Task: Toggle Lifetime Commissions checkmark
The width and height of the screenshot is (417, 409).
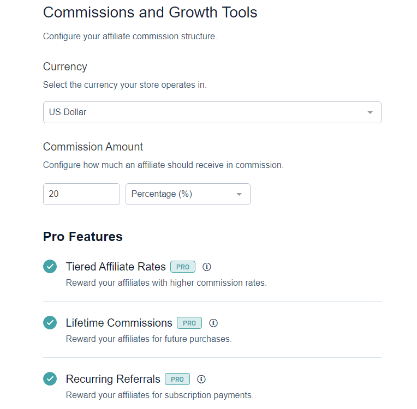Action: tap(50, 323)
